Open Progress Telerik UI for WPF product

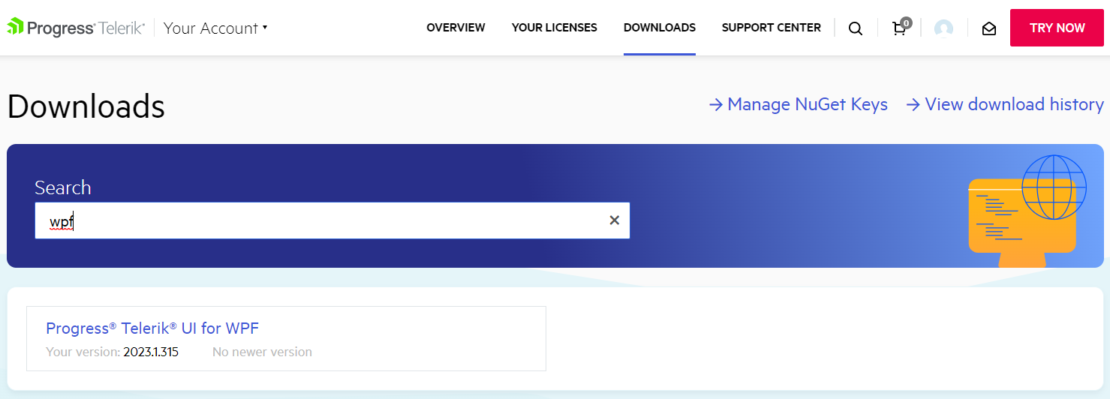pos(152,328)
